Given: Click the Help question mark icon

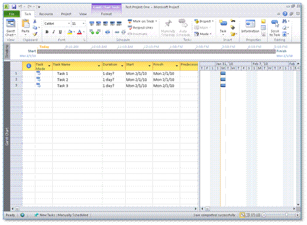Looking at the screenshot, I should 285,14.
